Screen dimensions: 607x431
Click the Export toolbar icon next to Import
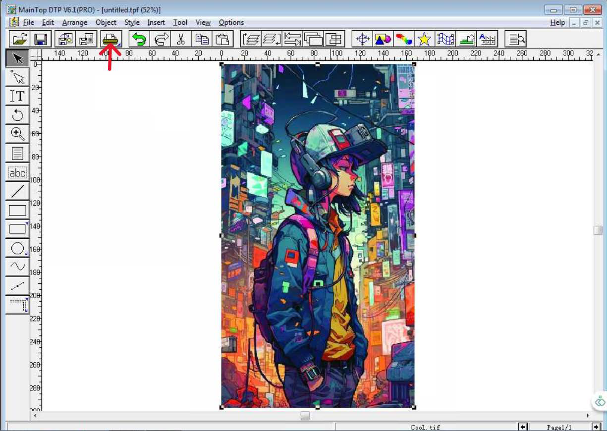tap(86, 39)
